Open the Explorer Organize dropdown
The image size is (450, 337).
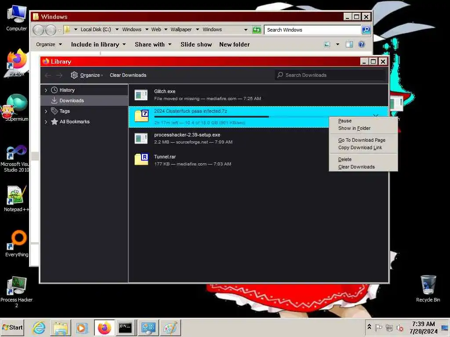pos(49,44)
